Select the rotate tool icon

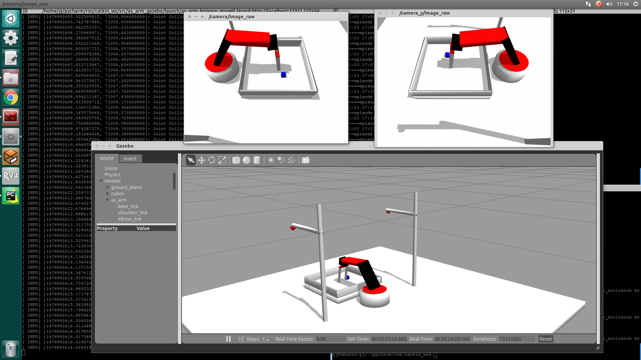coord(211,160)
